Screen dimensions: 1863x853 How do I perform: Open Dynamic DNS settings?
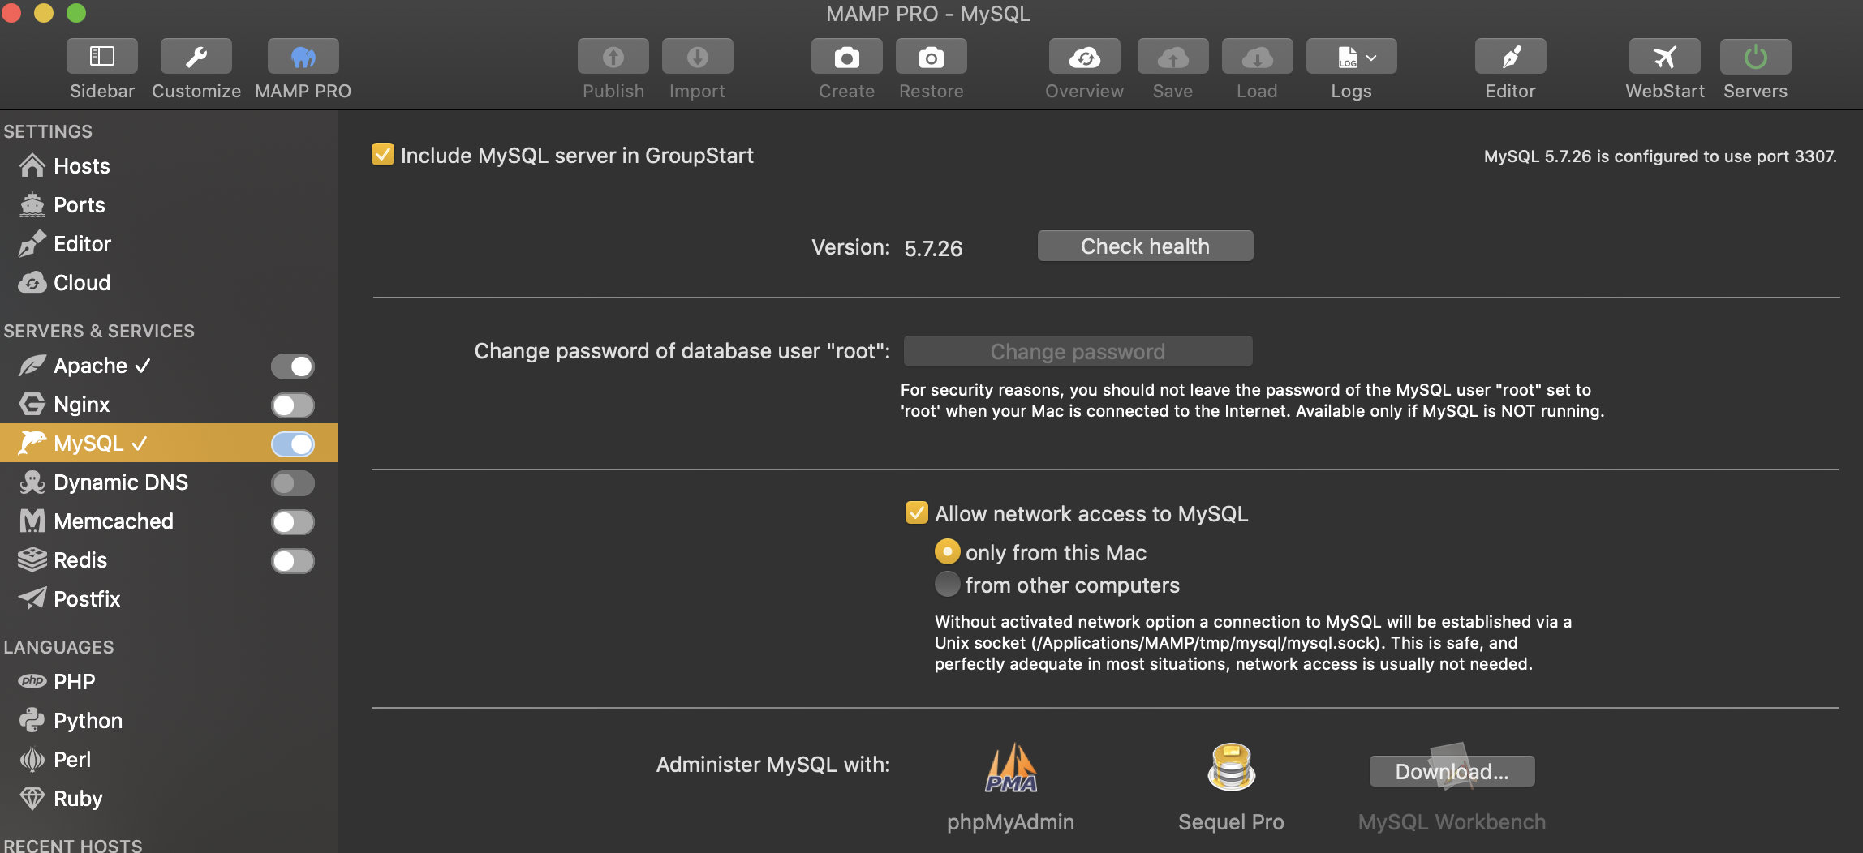point(169,482)
